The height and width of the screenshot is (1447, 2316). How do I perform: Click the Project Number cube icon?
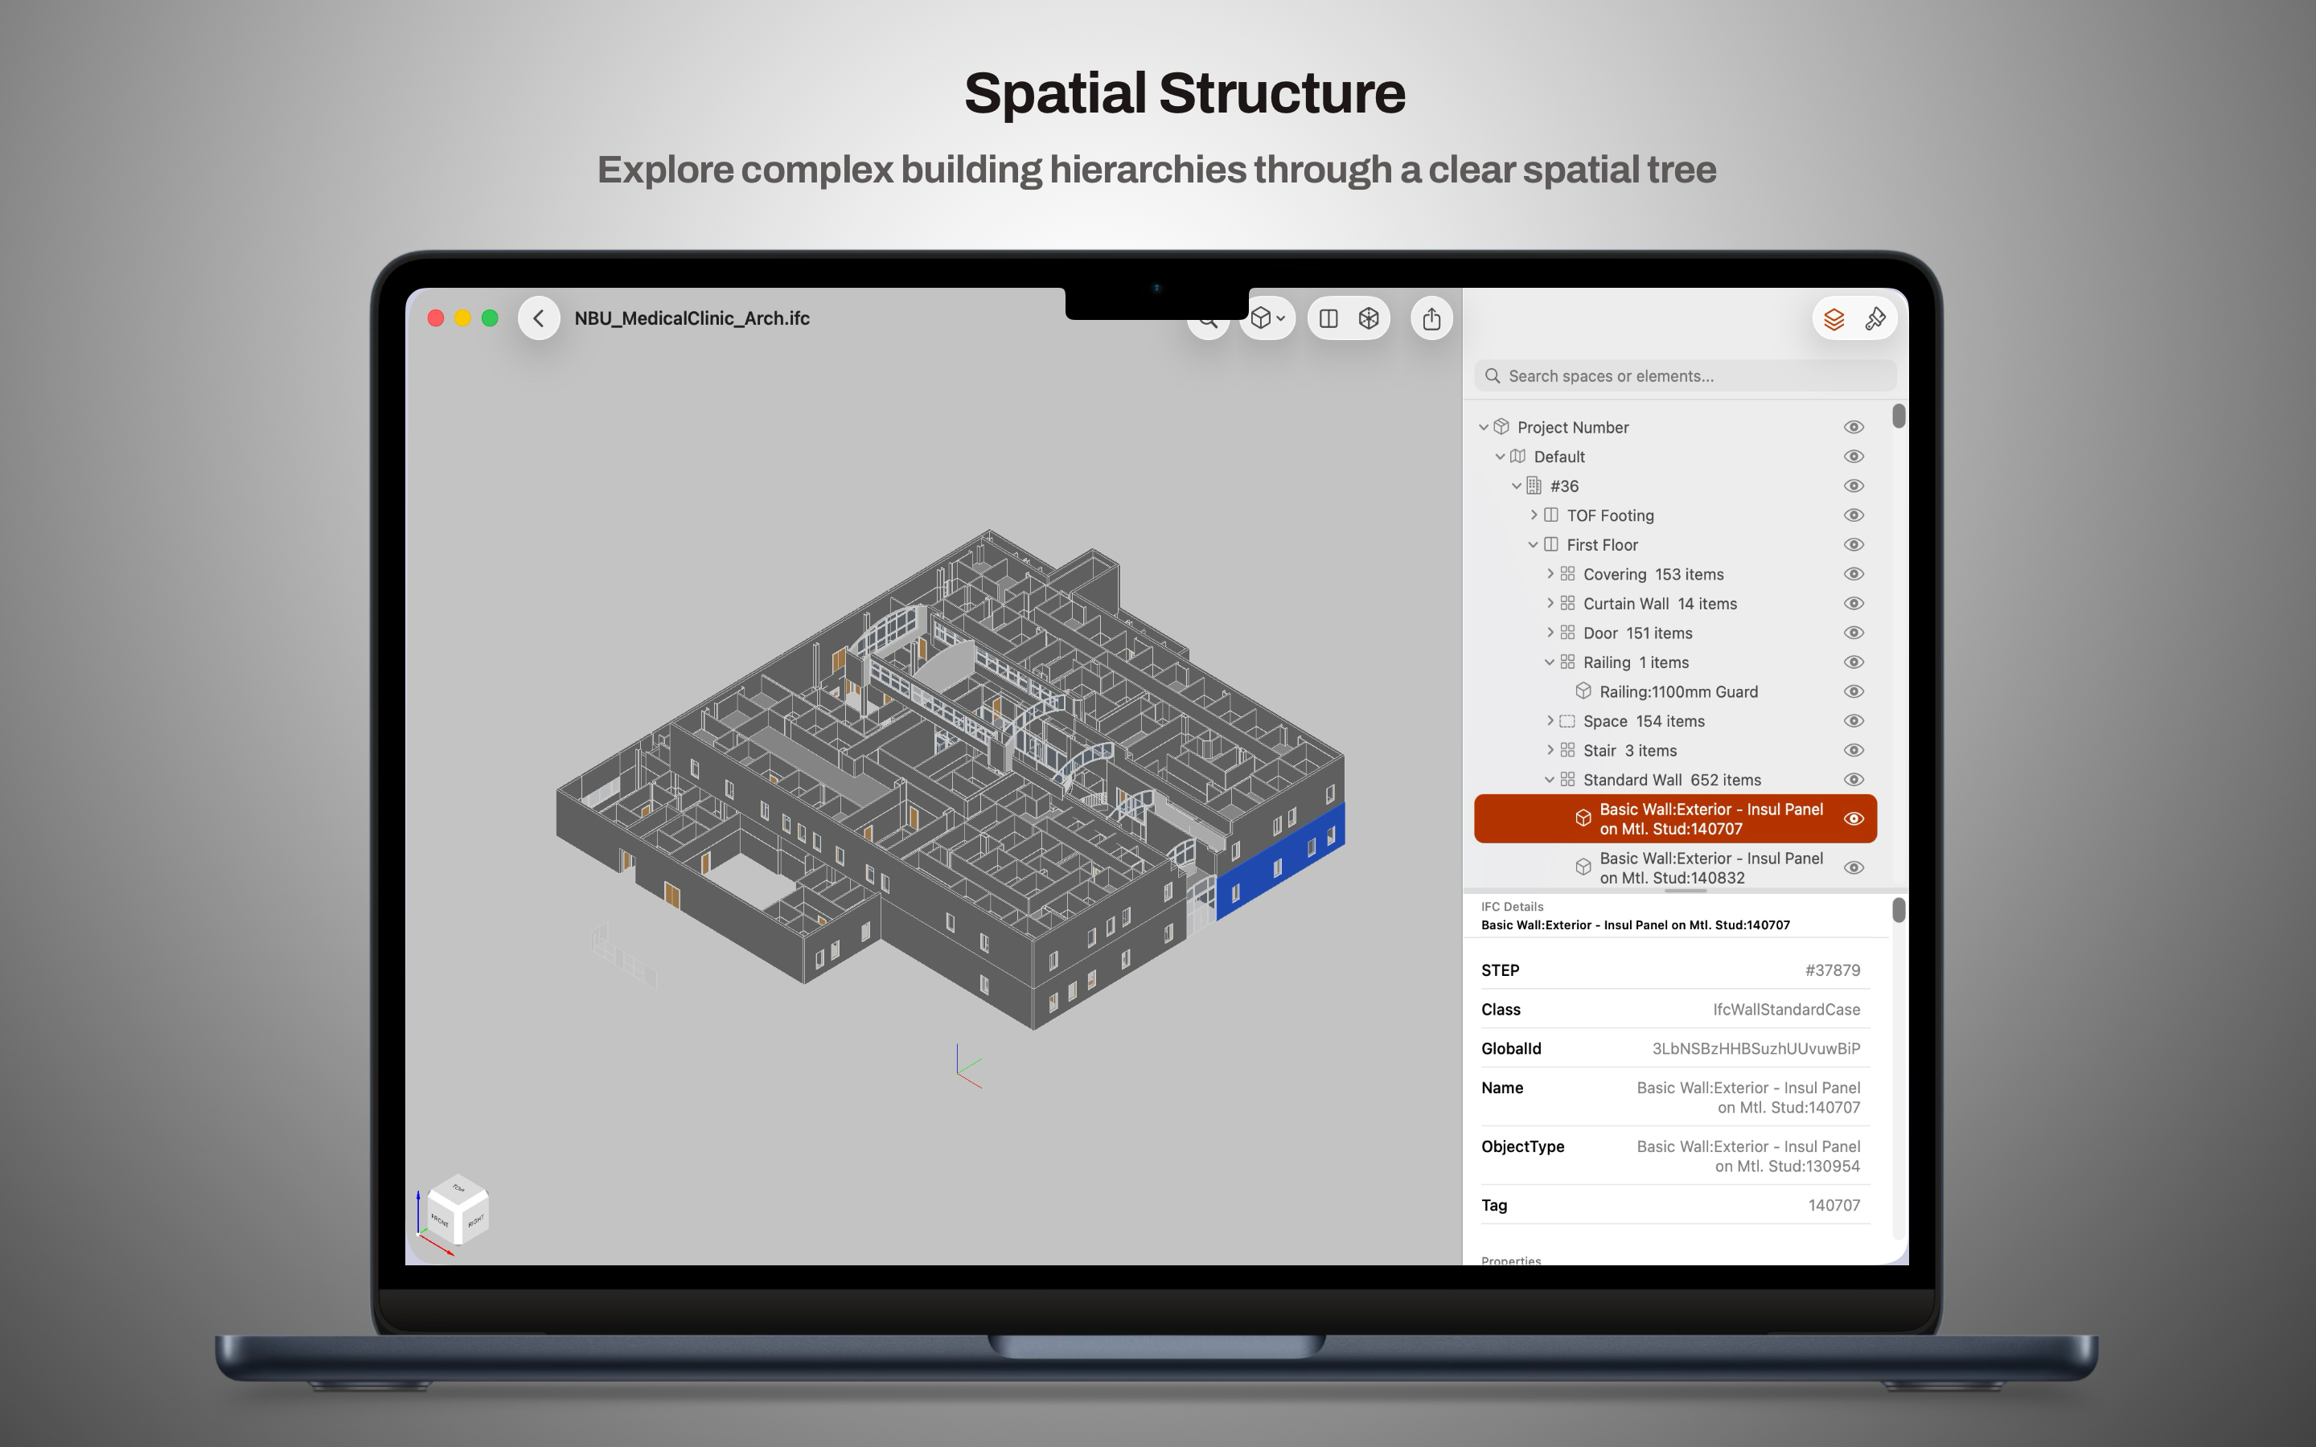pyautogui.click(x=1501, y=427)
